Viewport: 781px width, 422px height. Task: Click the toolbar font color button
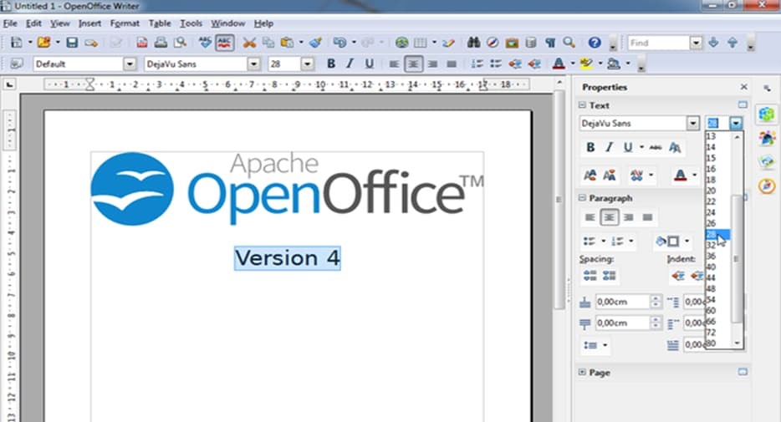point(559,64)
